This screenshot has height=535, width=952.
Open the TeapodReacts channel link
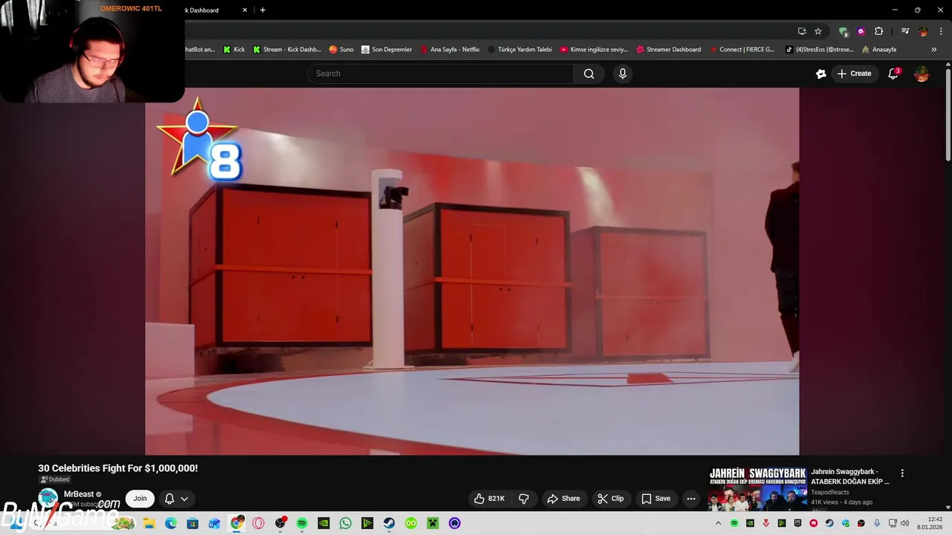[829, 493]
